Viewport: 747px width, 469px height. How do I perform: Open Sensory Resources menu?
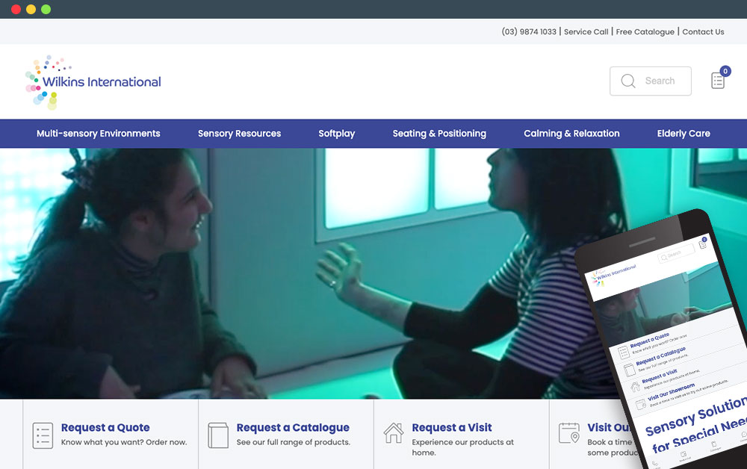tap(240, 134)
